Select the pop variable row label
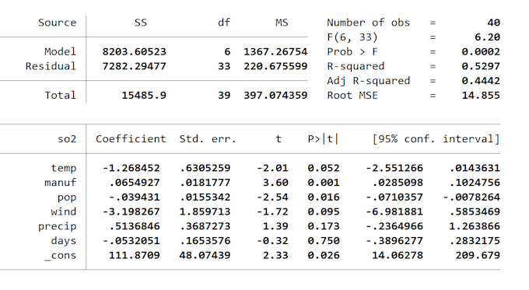 tap(67, 197)
